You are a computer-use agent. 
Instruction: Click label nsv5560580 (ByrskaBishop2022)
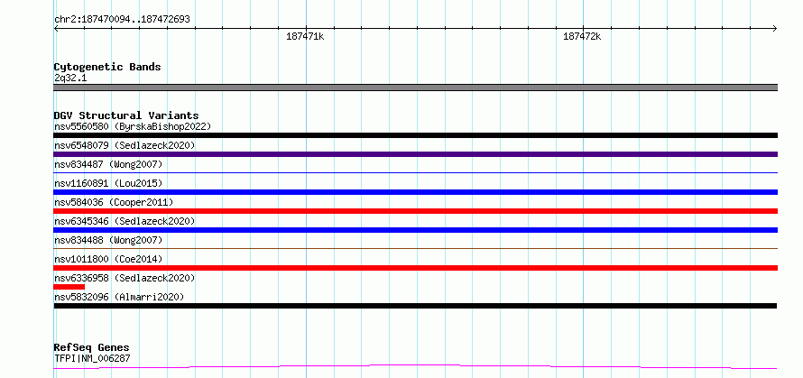(x=133, y=126)
